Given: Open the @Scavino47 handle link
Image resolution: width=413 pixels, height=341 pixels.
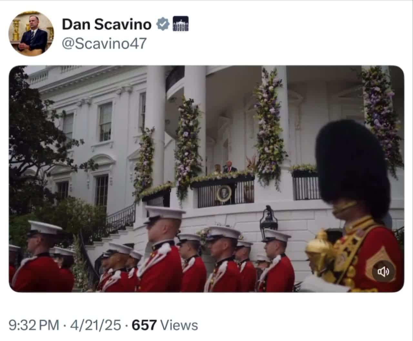Looking at the screenshot, I should (x=104, y=43).
